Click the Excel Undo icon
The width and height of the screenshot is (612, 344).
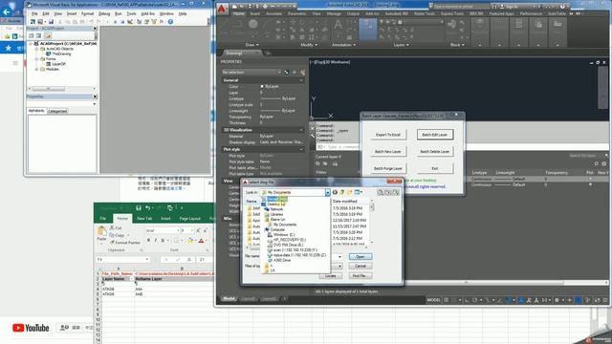[x=148, y=208]
